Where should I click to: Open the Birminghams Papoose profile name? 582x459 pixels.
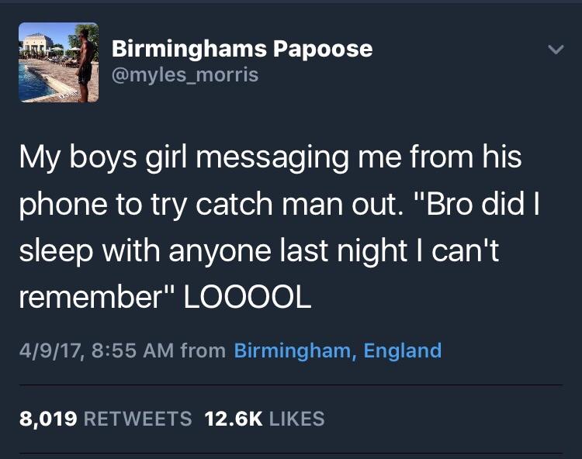(x=242, y=50)
